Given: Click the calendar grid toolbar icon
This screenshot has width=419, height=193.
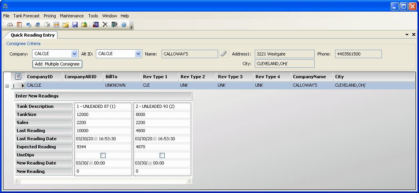Looking at the screenshot, I should pyautogui.click(x=56, y=25).
